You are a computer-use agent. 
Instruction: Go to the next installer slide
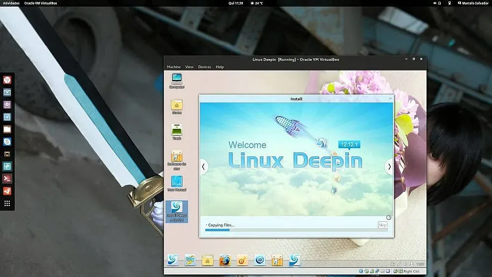(x=389, y=167)
